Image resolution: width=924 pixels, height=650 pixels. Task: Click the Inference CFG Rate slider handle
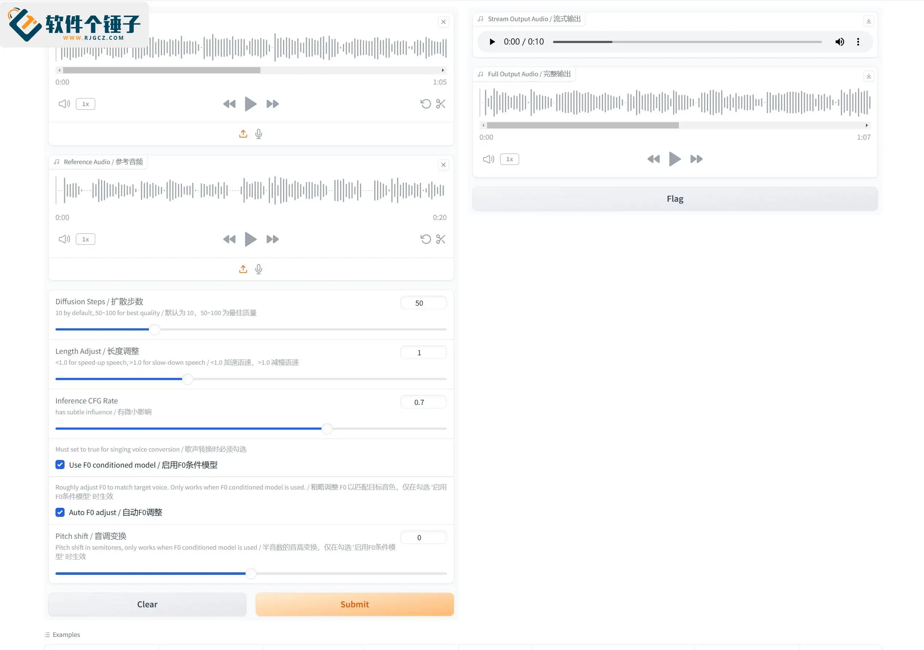coord(327,429)
